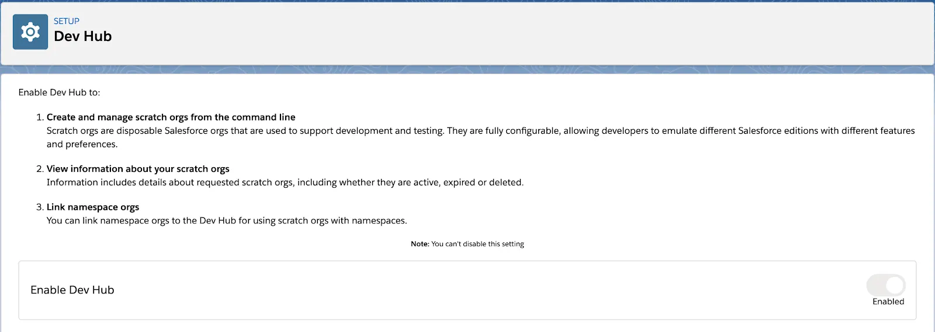Click the Setup gear icon
The width and height of the screenshot is (935, 332).
pyautogui.click(x=30, y=32)
